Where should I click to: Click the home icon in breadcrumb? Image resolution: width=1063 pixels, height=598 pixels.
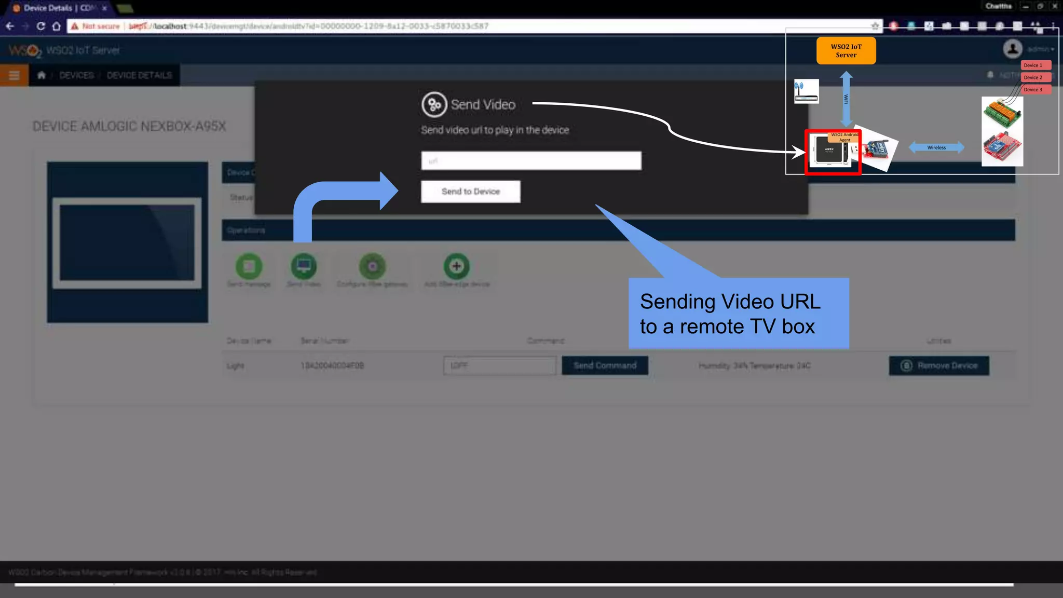42,75
